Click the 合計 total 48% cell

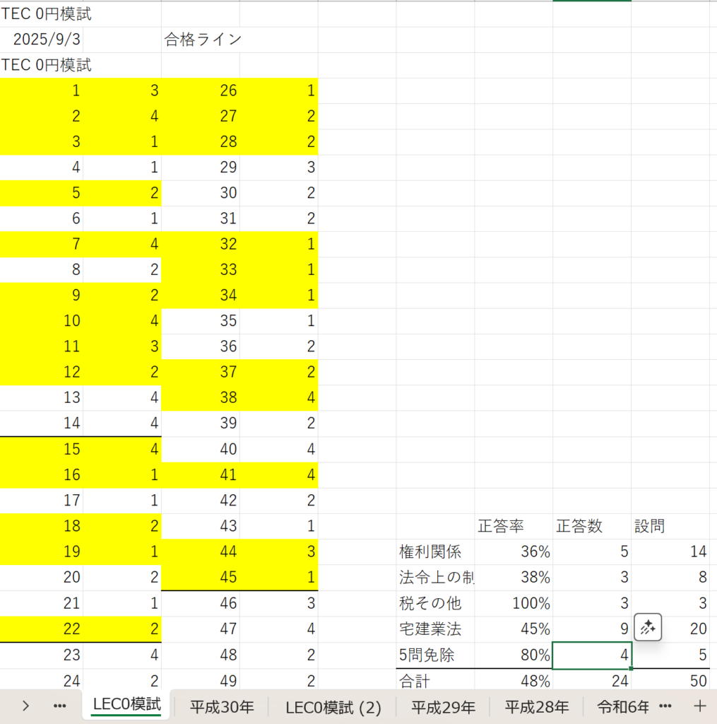(x=513, y=681)
